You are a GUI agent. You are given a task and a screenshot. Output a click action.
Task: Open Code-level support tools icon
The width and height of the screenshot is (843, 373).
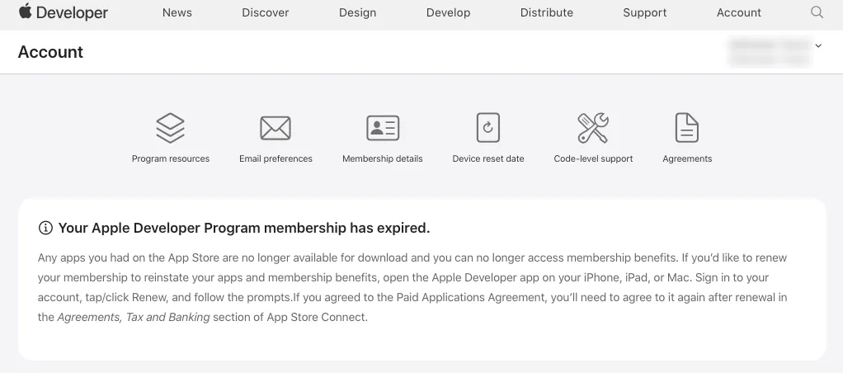coord(593,128)
